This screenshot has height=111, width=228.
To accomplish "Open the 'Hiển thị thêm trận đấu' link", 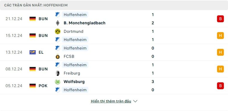I will [x=111, y=101].
